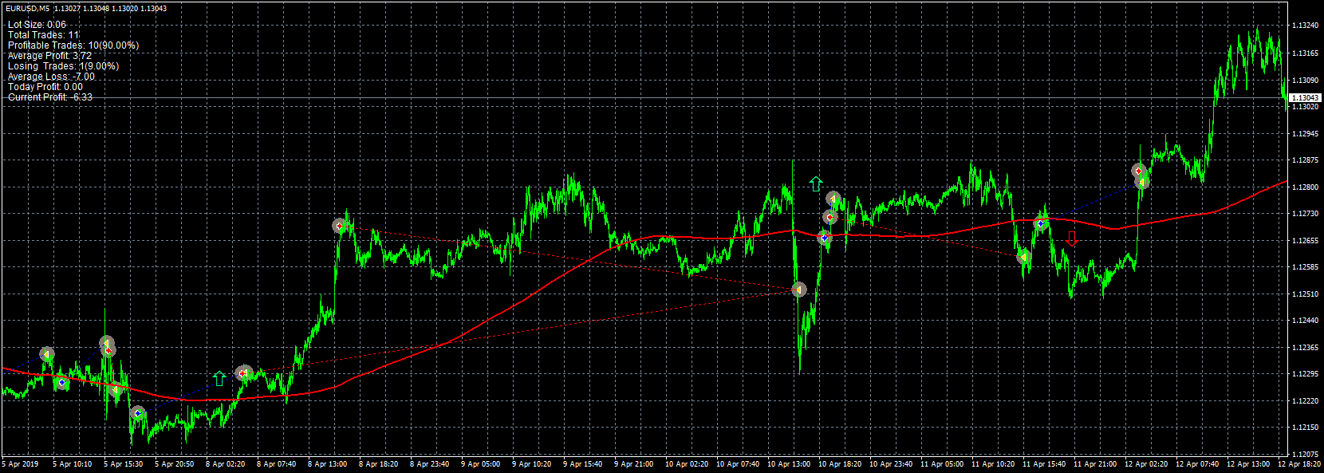Click the 1.13240 price axis label
This screenshot has width=1324, height=473.
(x=1305, y=26)
